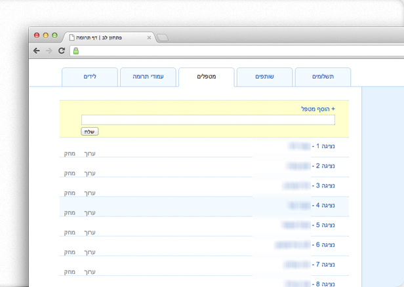Click the page icon on the browser tab
Image resolution: width=404 pixels, height=287 pixels.
click(x=72, y=37)
